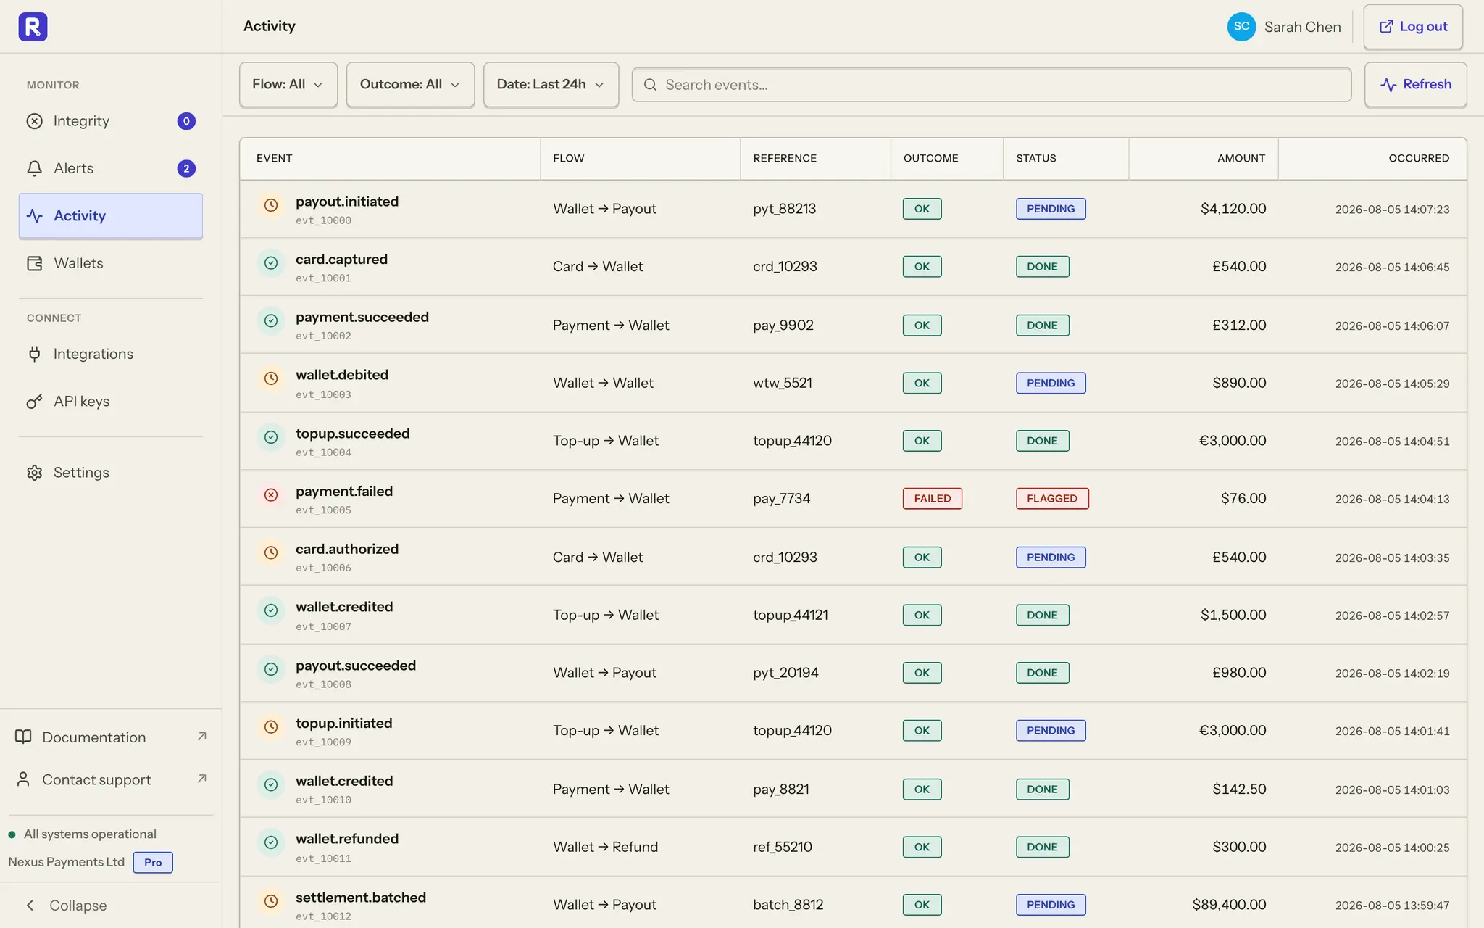Click the Wallets wallet icon
Screen dimensions: 1484x928
coord(34,263)
